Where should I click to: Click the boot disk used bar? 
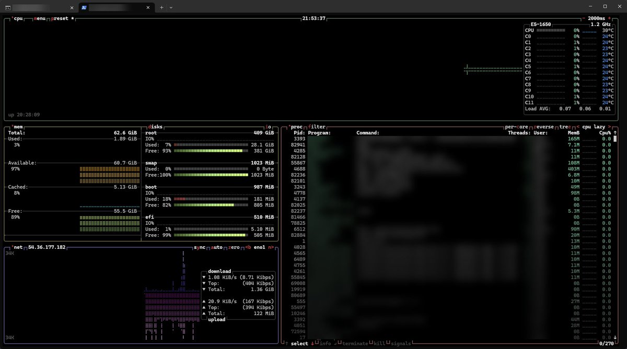(211, 199)
